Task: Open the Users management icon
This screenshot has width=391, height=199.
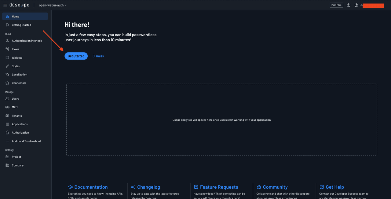Action: 7,98
